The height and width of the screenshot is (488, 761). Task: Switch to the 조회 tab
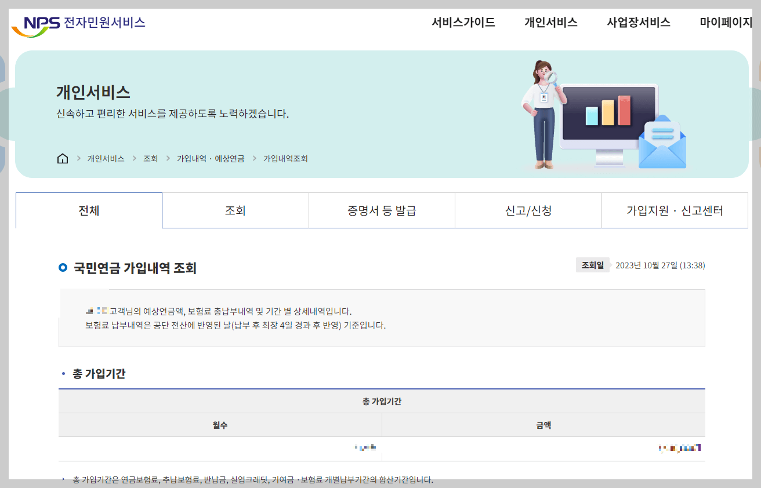pos(235,210)
